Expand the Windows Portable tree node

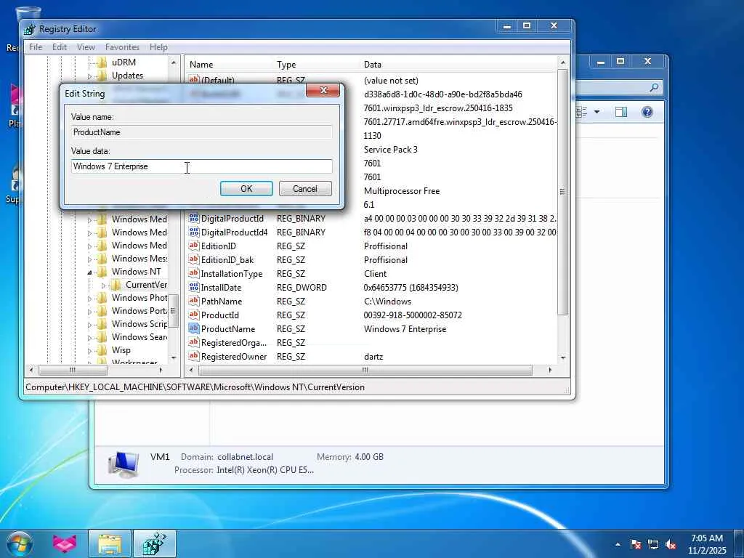[89, 312]
